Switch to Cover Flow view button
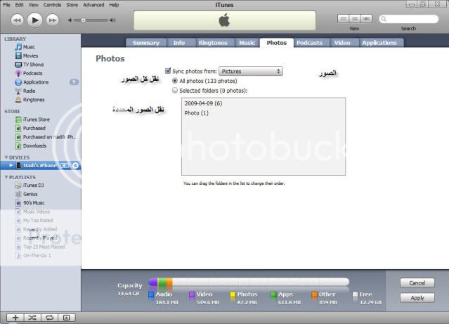 (x=366, y=19)
